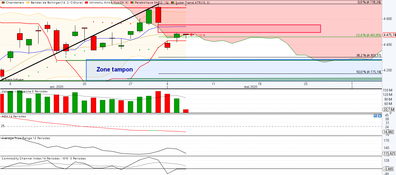
Task: Select the 'ADX 14 Periodes' panel title
Action: point(14,116)
